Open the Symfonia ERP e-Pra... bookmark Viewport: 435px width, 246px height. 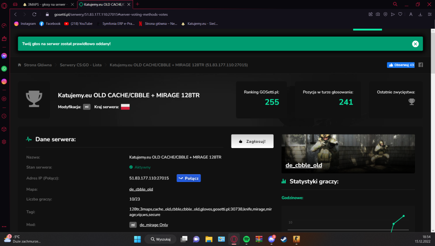click(x=115, y=24)
